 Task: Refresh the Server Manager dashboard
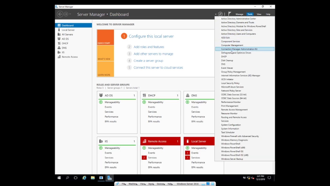click(220, 14)
